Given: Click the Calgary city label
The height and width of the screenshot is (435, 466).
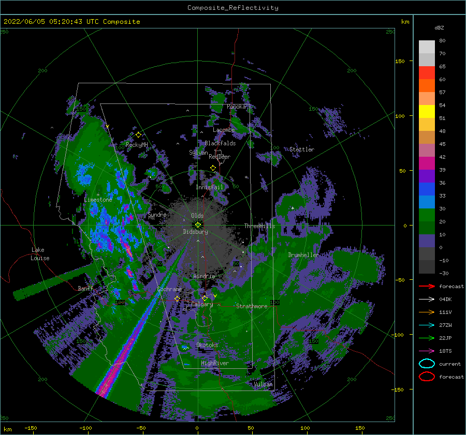Looking at the screenshot, I should click(x=202, y=304).
